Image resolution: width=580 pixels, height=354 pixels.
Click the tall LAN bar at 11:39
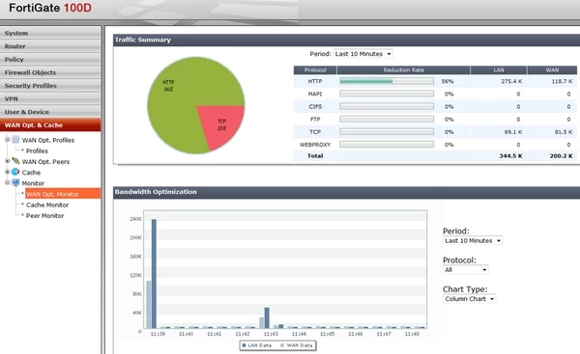pyautogui.click(x=154, y=274)
